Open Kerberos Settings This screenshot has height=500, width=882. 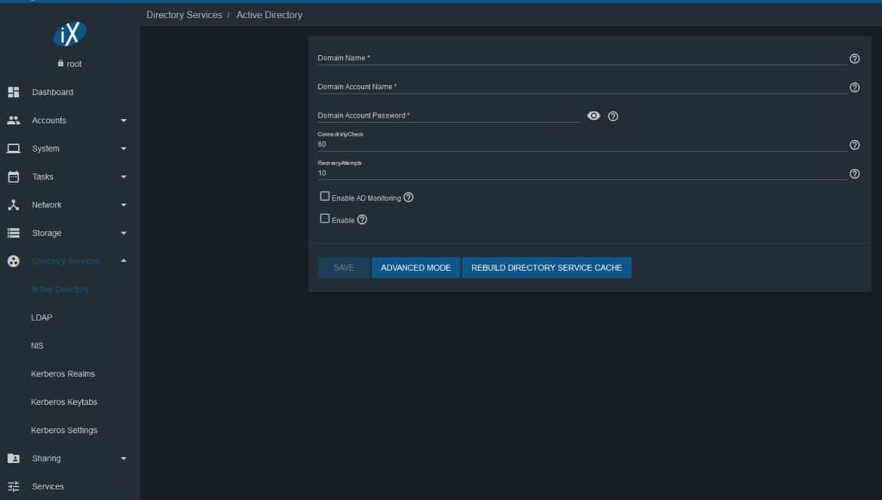tap(64, 431)
